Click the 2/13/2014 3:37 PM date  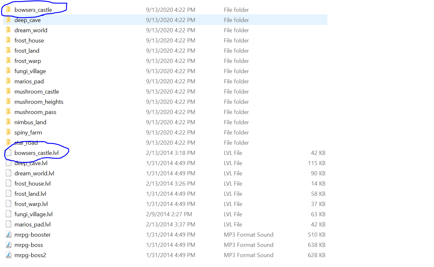(170, 225)
